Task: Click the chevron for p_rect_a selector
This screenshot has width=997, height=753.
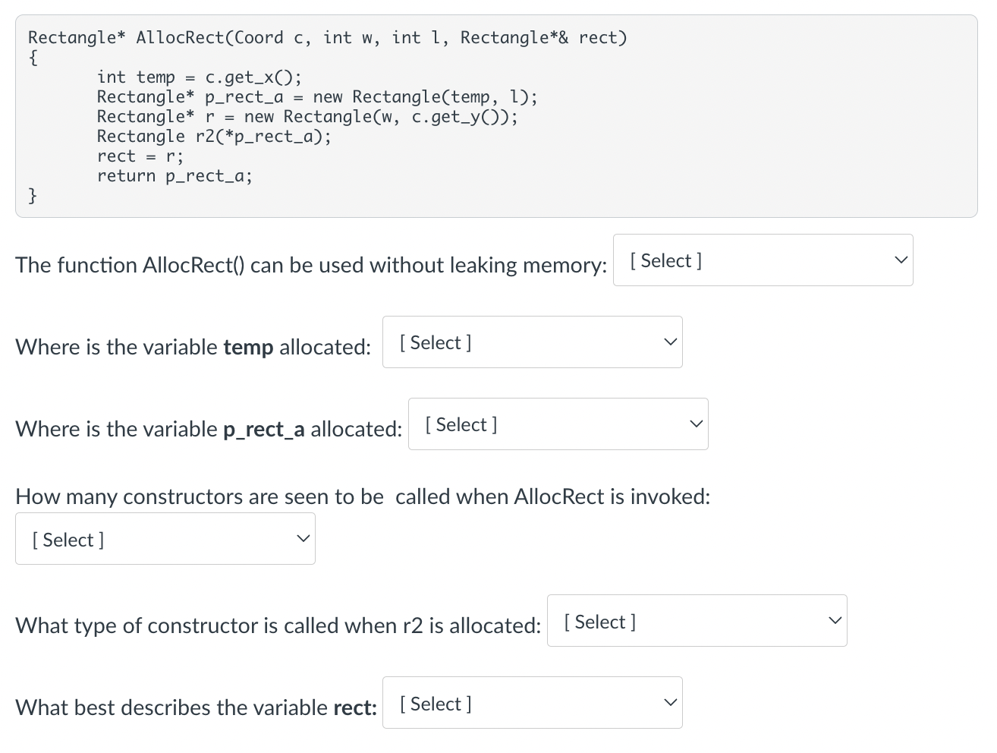Action: pos(696,424)
